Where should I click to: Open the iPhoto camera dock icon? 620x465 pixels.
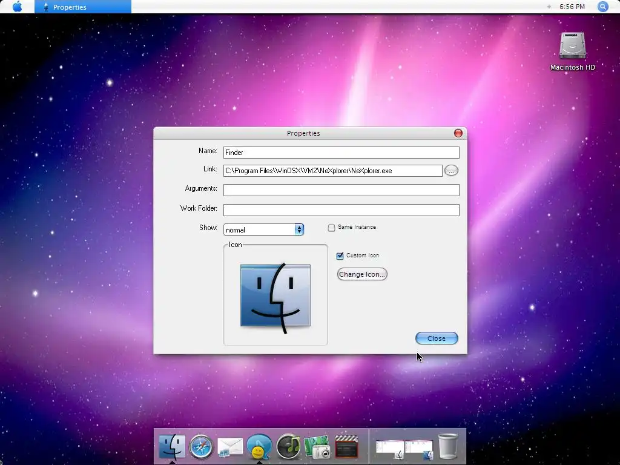[x=317, y=447]
